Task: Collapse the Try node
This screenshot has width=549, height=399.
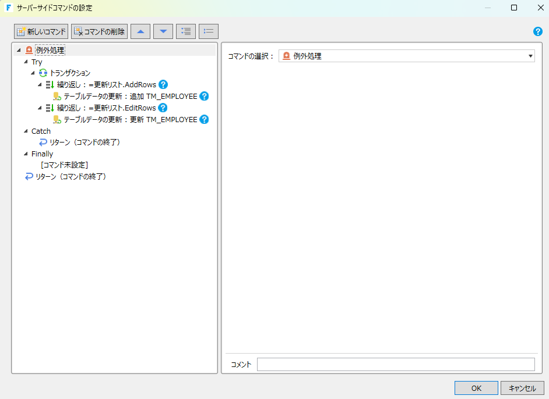Action: [26, 62]
